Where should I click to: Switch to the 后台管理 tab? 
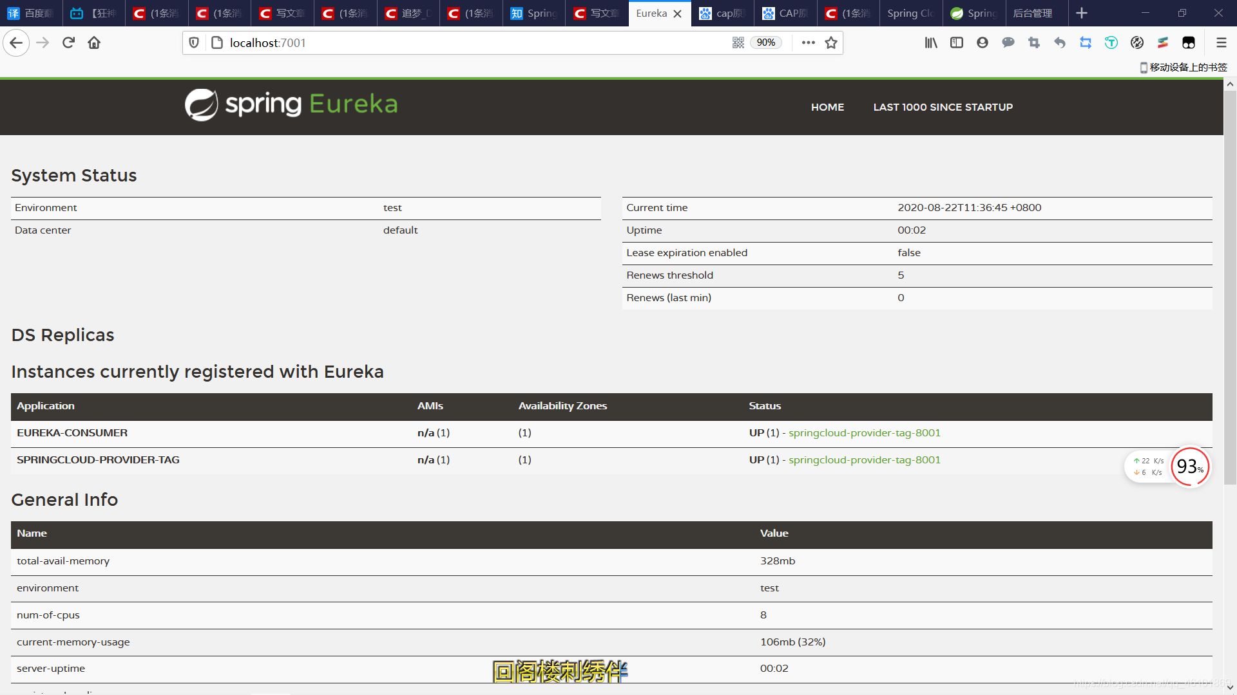[x=1033, y=13]
